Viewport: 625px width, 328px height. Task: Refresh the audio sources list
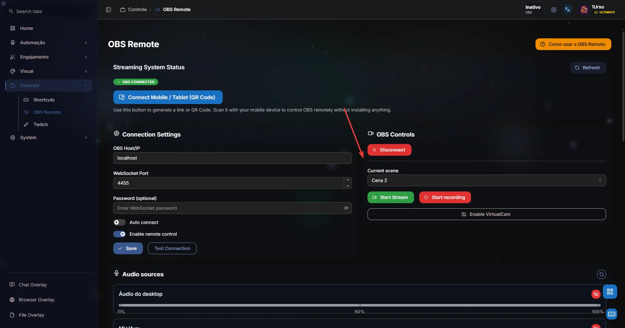pos(601,274)
